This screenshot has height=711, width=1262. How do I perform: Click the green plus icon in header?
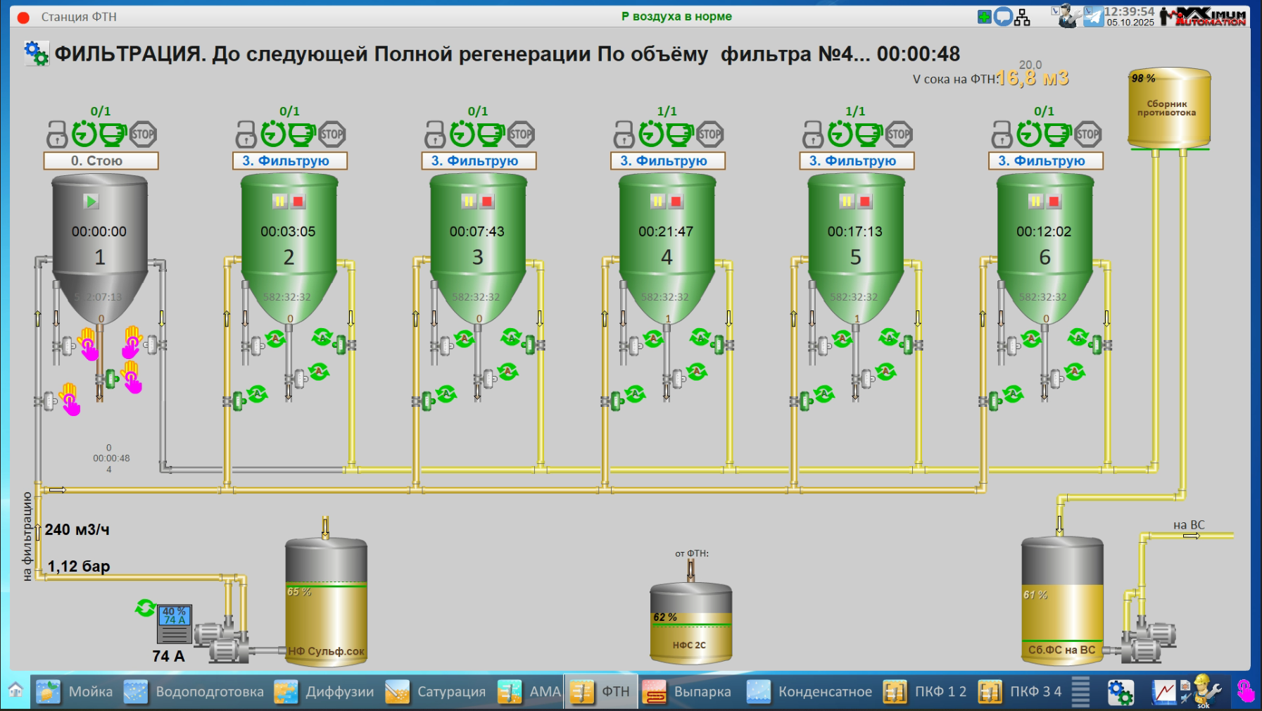point(984,17)
